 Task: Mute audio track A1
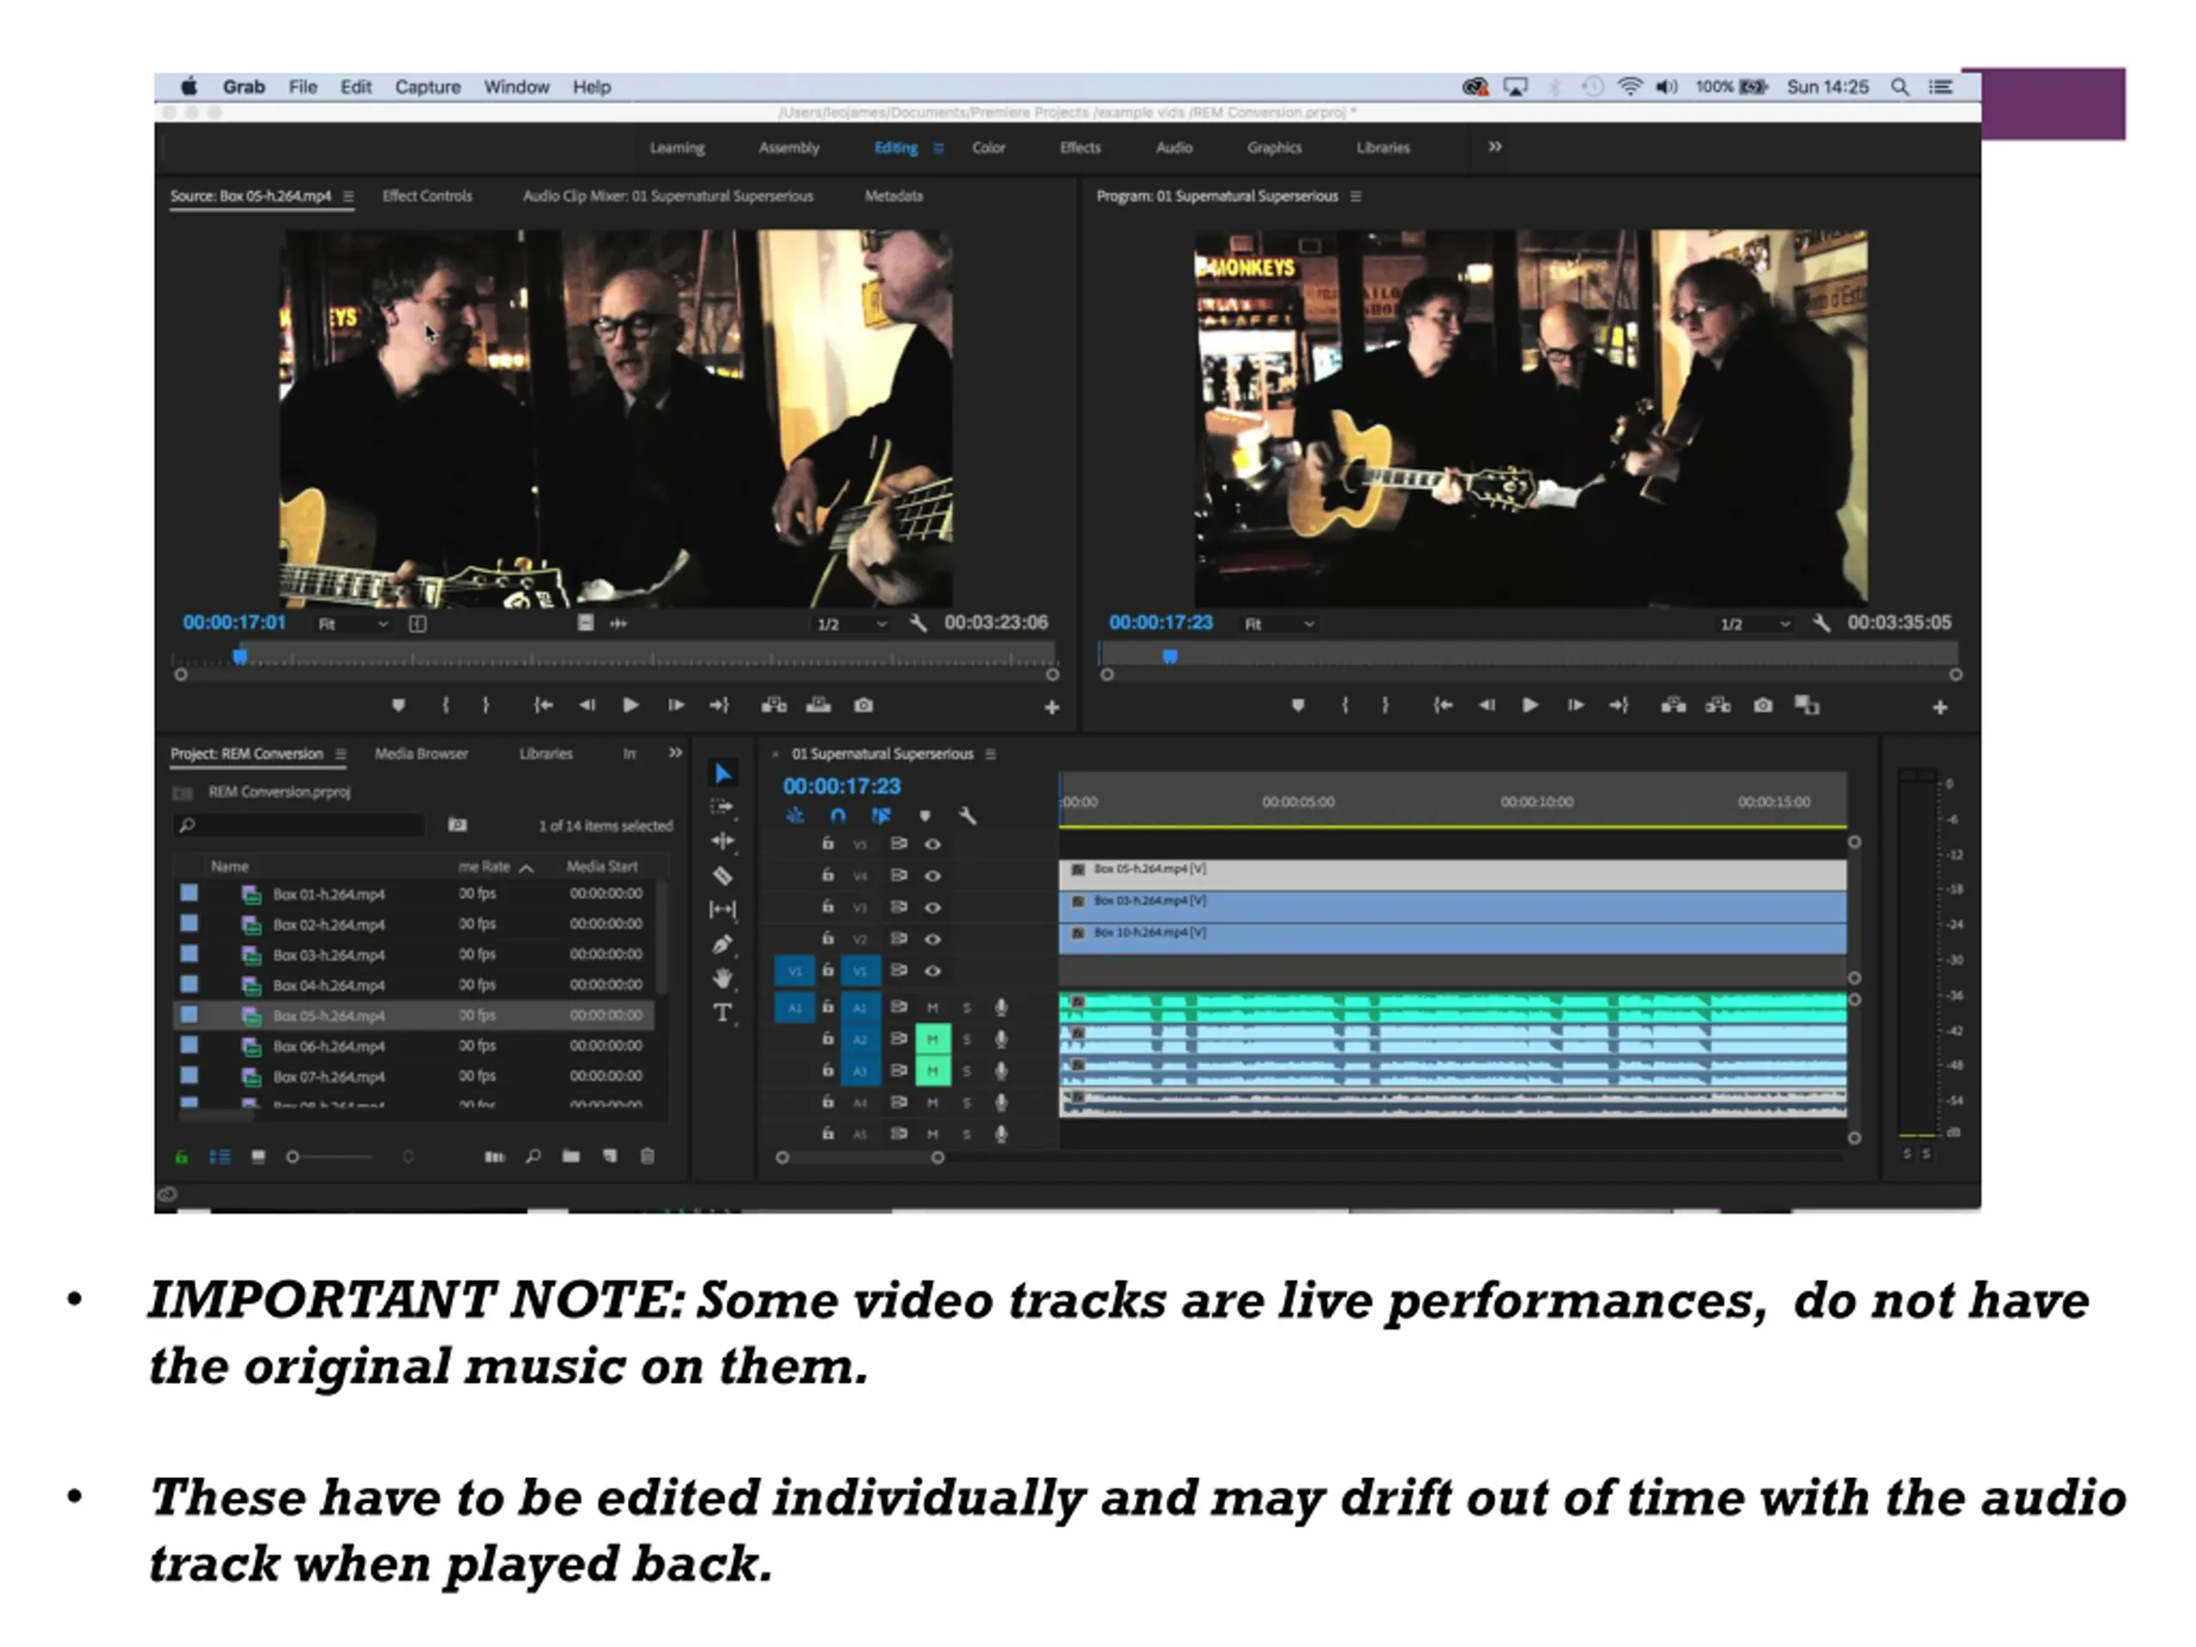[x=932, y=1008]
